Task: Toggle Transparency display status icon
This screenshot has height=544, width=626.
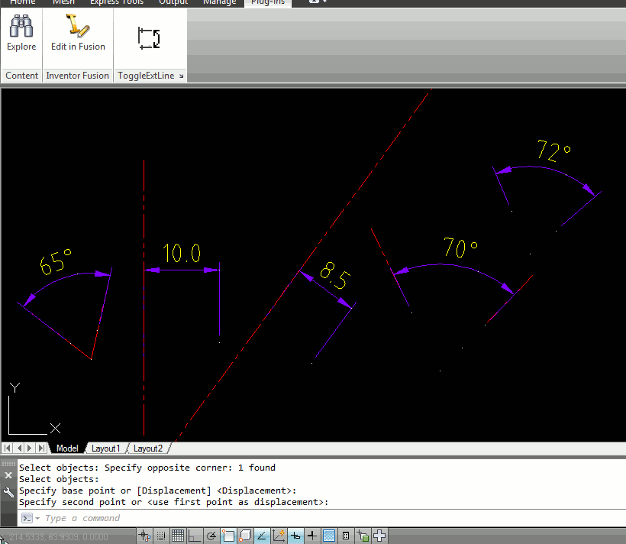Action: click(x=329, y=536)
